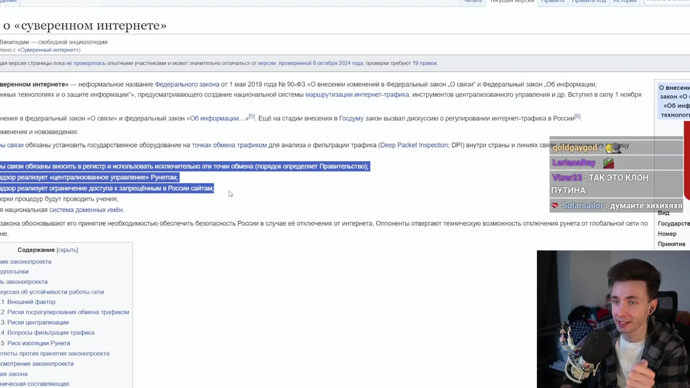Open the Править код tab
This screenshot has height=388, width=690.
[589, 2]
